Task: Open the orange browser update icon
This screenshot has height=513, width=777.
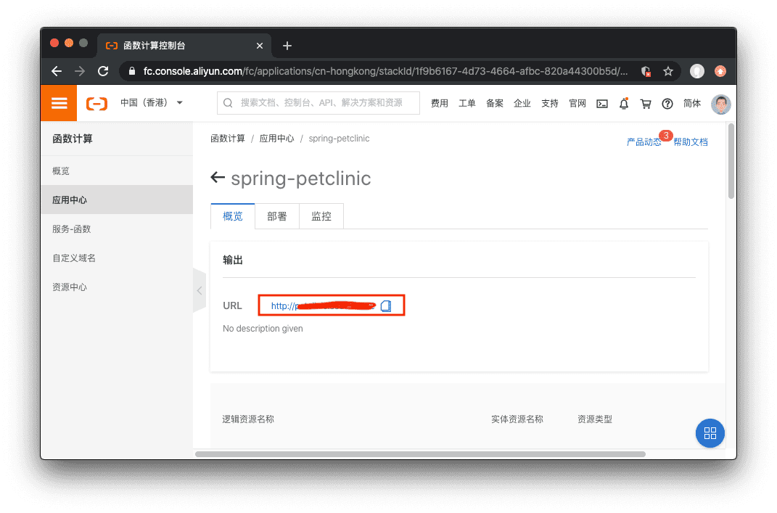Action: pyautogui.click(x=720, y=71)
